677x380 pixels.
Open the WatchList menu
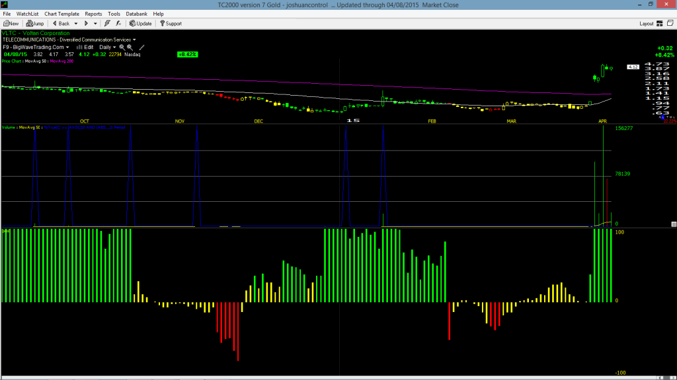27,14
